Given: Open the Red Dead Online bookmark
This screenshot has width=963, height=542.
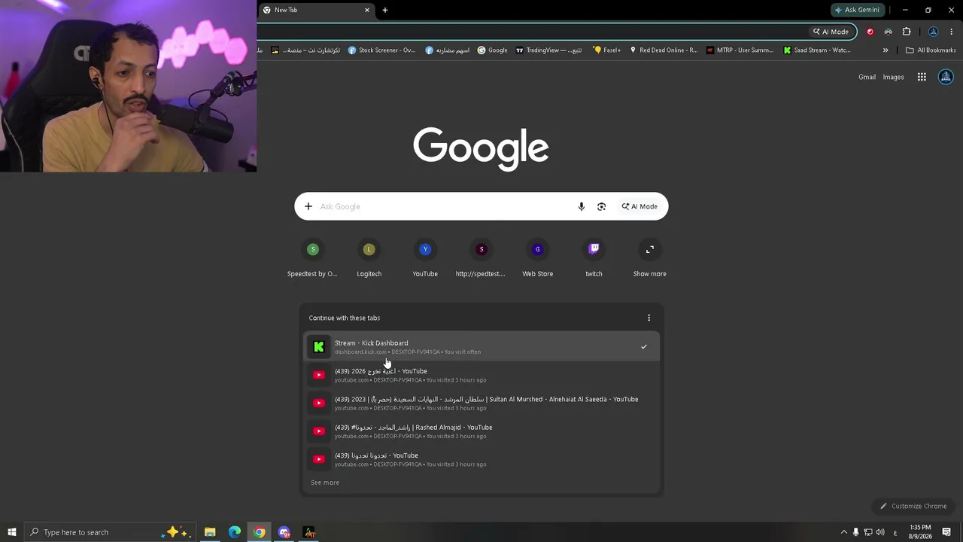Looking at the screenshot, I should click(x=663, y=50).
